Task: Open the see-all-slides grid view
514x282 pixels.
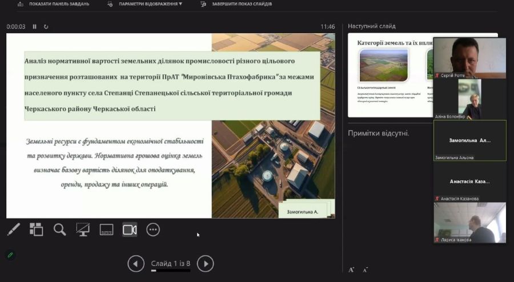Action: [37, 229]
